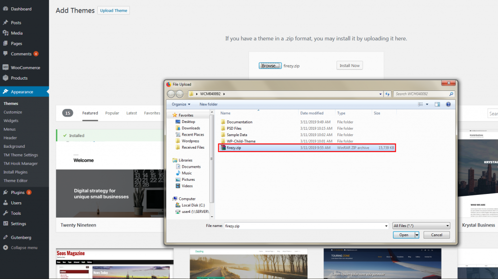The width and height of the screenshot is (498, 279).
Task: Open the All Files type filter dropdown
Action: tap(421, 226)
